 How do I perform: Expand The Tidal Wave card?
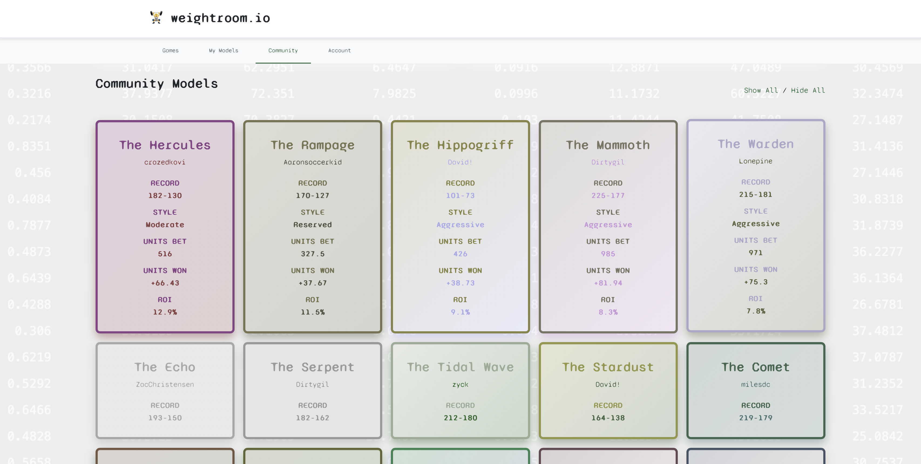point(460,367)
